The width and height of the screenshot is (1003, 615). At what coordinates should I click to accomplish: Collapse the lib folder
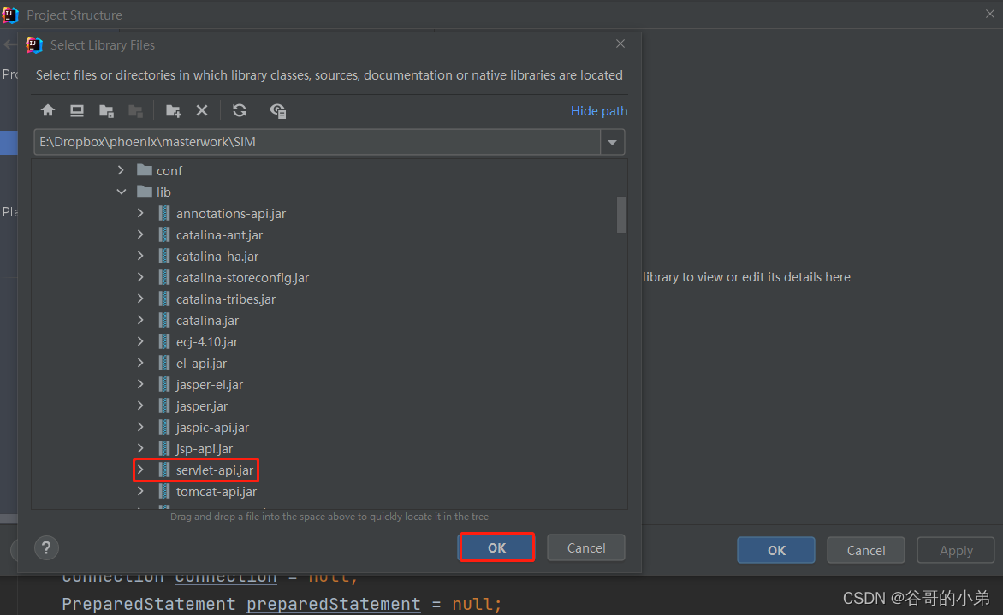point(121,192)
